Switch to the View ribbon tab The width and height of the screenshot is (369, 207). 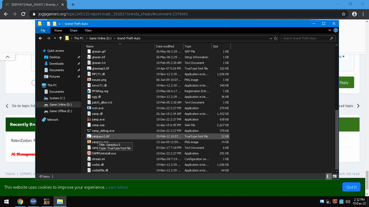click(x=88, y=30)
